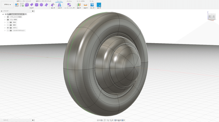The image size is (219, 122).
Task: Select the Cylinder form tool
Action: pos(37,5)
